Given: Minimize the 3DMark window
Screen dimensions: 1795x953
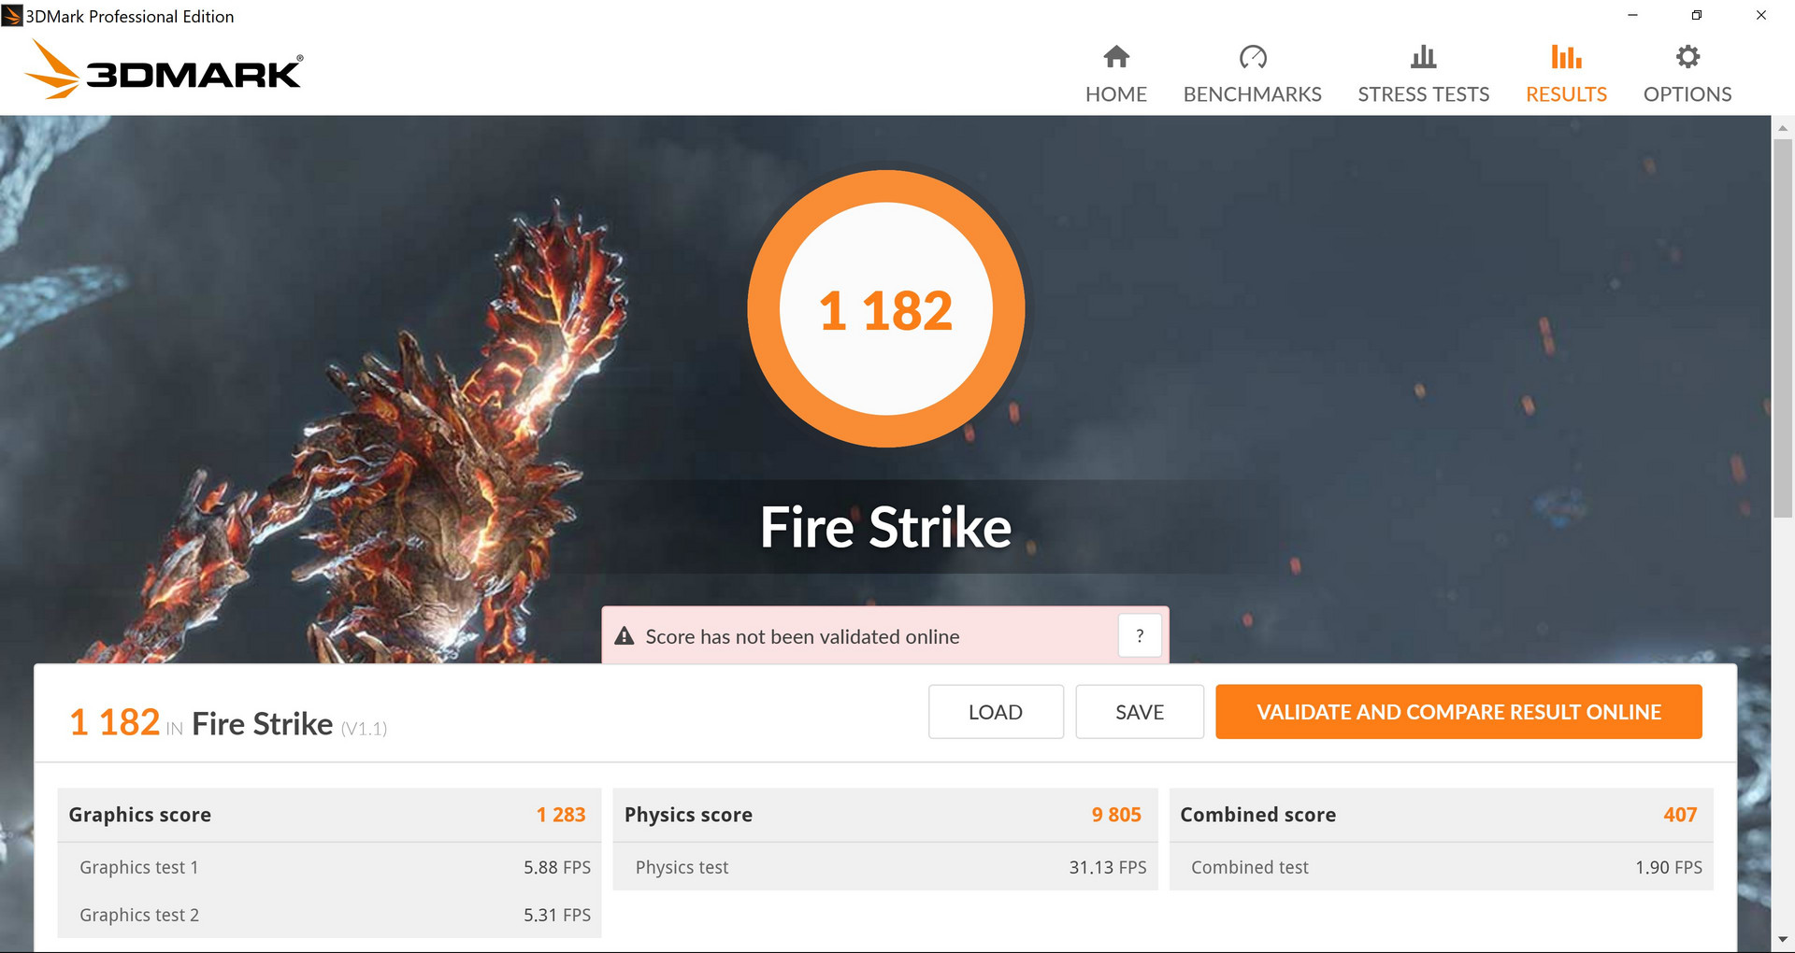Looking at the screenshot, I should click(1633, 15).
